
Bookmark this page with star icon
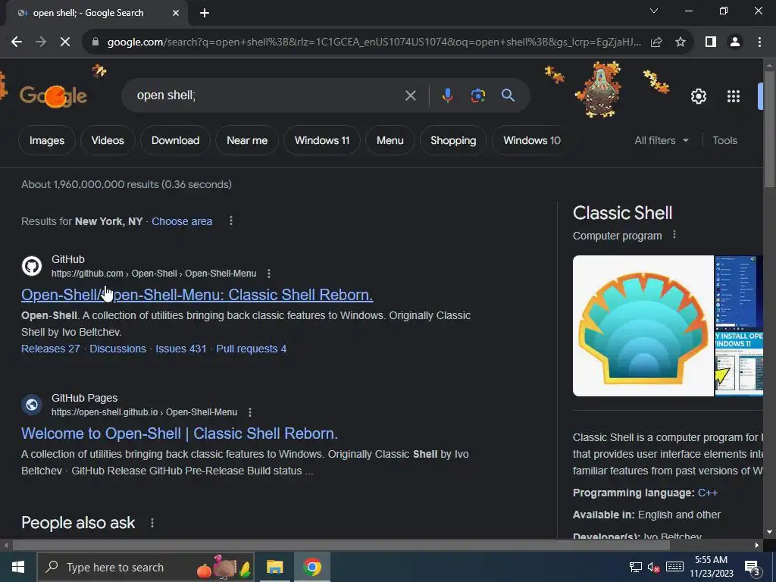click(x=681, y=42)
